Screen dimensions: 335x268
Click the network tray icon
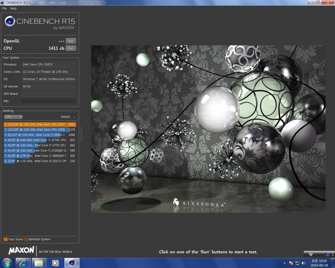coord(297,263)
